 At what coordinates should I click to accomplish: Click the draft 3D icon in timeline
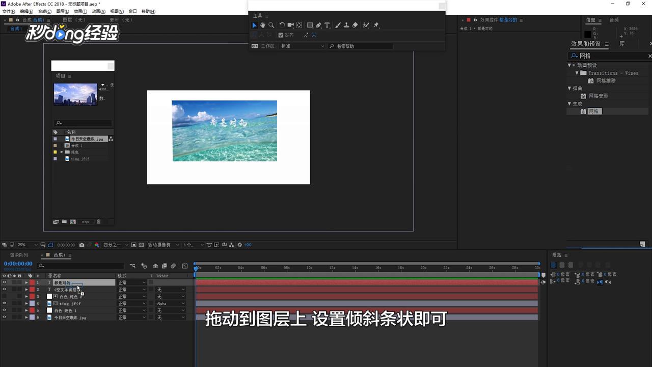click(x=144, y=266)
